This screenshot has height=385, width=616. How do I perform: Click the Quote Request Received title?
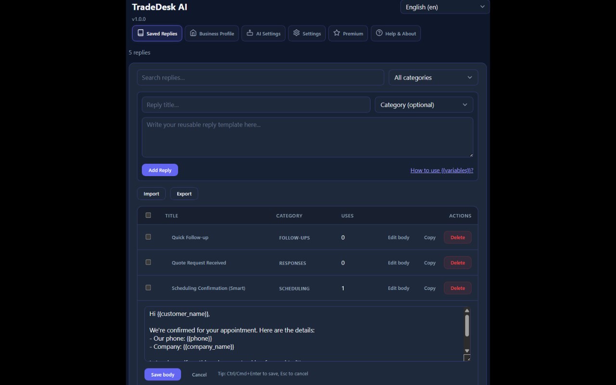coord(199,263)
